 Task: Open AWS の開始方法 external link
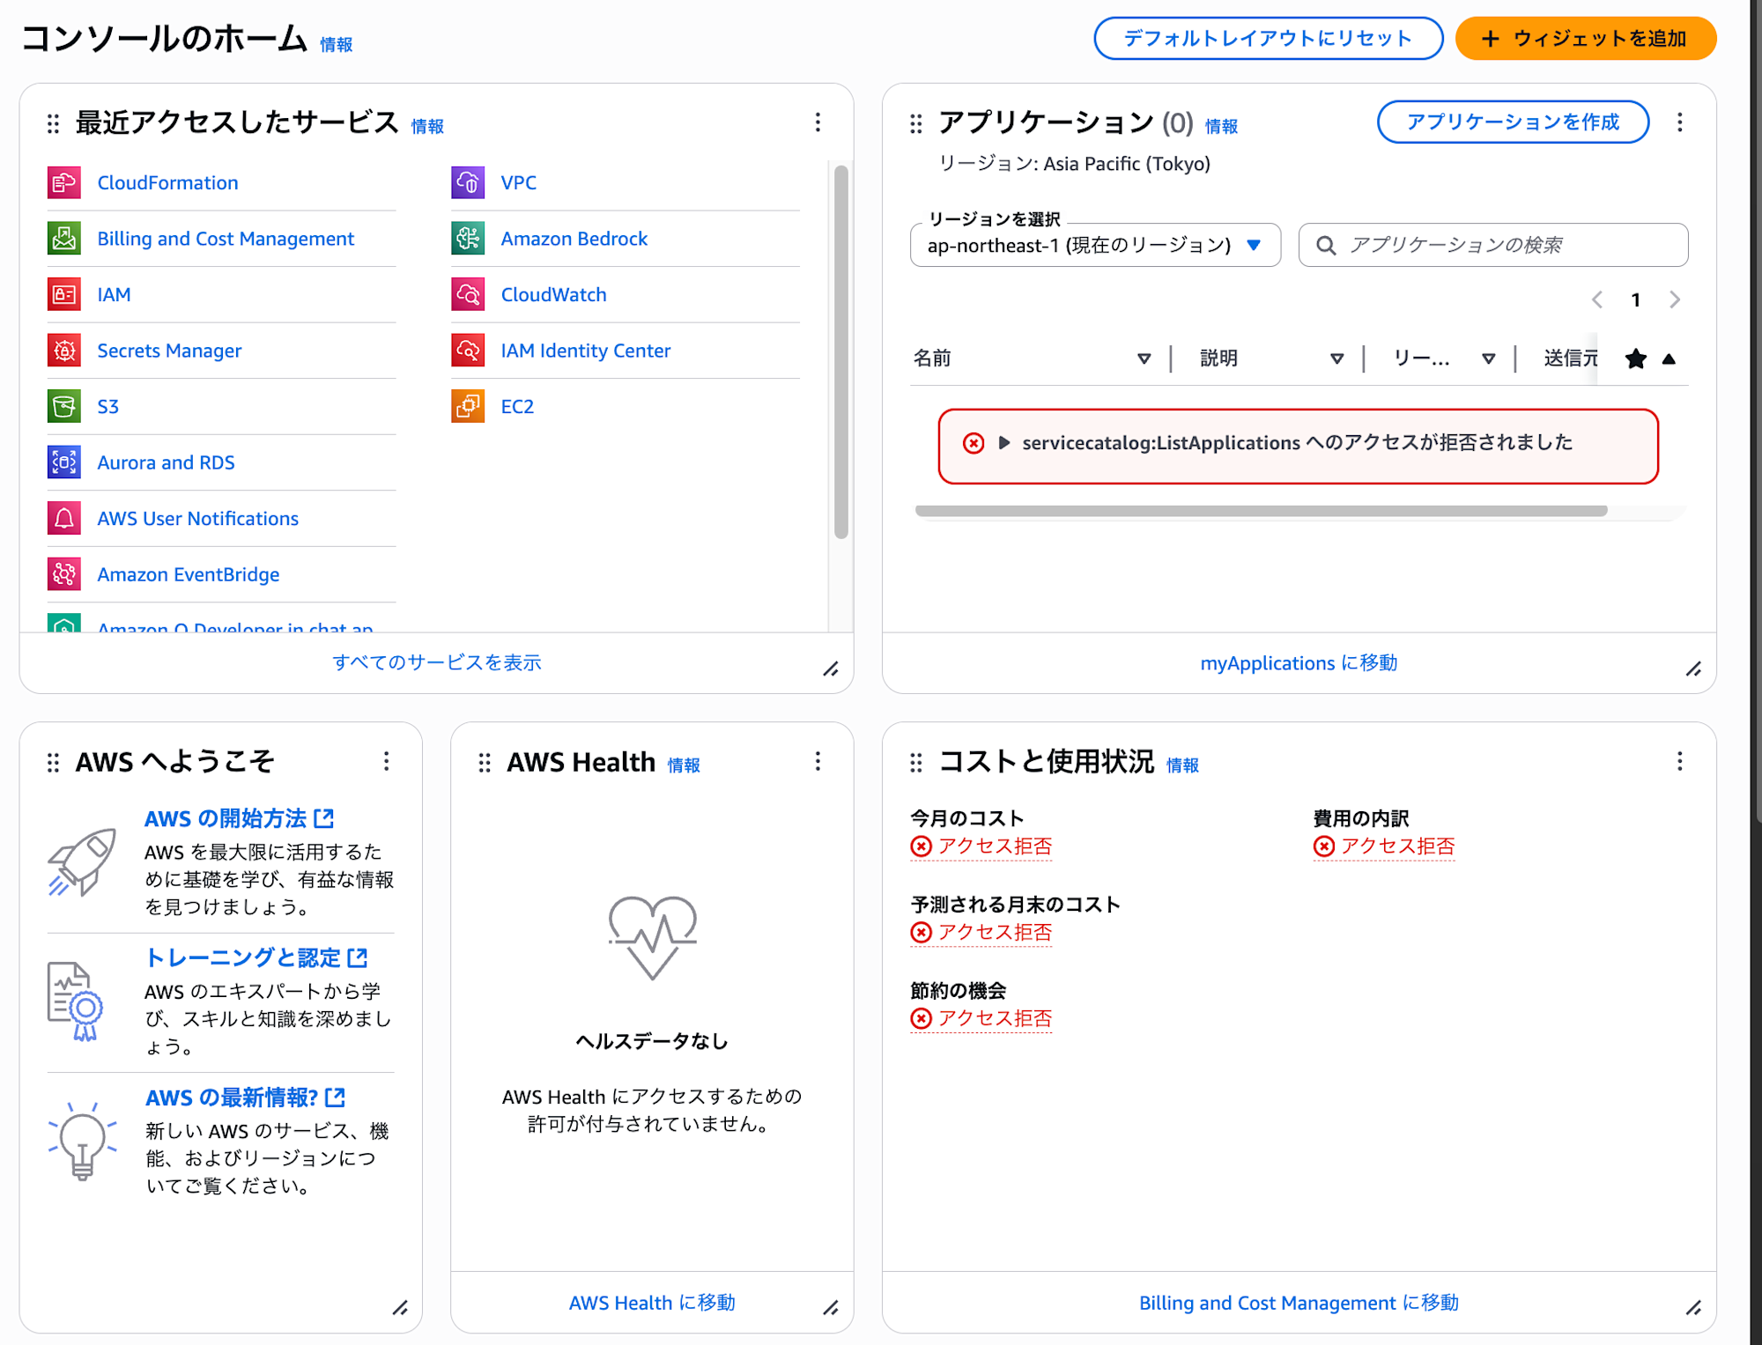(240, 818)
